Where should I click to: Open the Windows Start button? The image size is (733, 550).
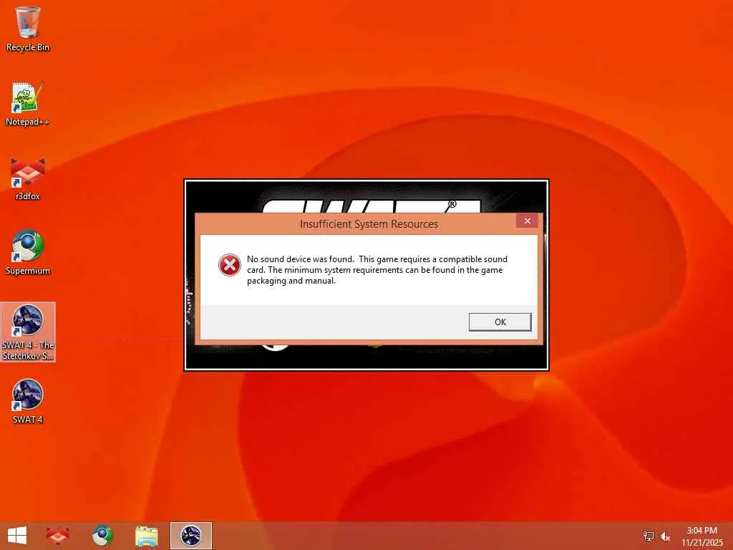[x=17, y=536]
